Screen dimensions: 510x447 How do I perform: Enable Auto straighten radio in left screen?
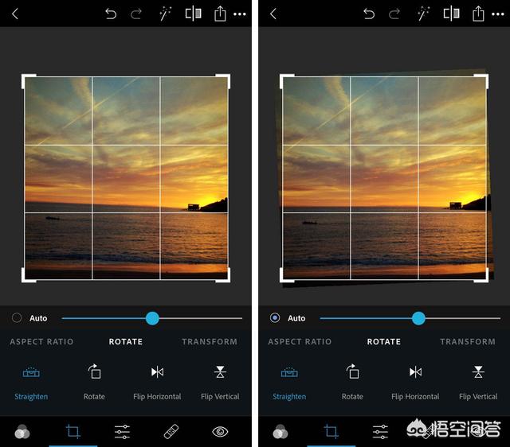point(17,318)
